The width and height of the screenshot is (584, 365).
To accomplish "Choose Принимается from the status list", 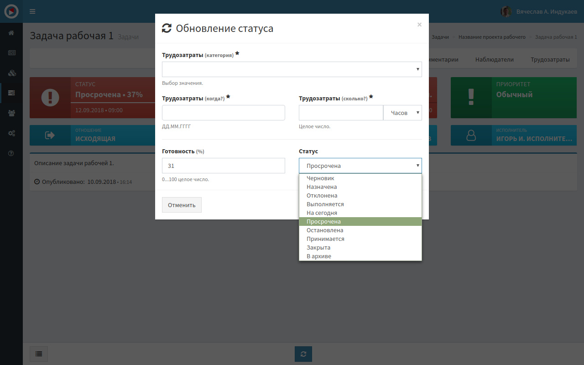I will (360, 239).
